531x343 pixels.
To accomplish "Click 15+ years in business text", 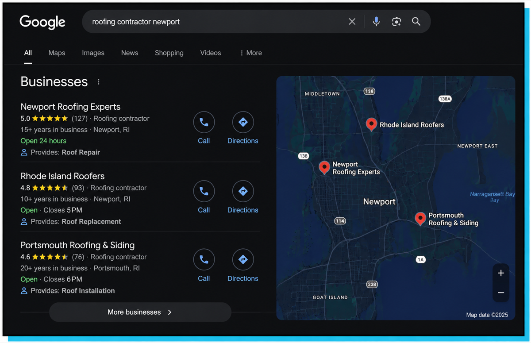I will [x=54, y=130].
